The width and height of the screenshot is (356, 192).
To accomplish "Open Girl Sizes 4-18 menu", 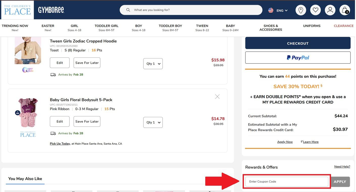I will pyautogui.click(x=74, y=28).
